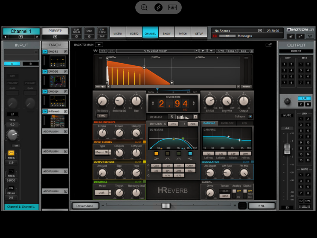Select the high shelf filter shape icon

190,159
